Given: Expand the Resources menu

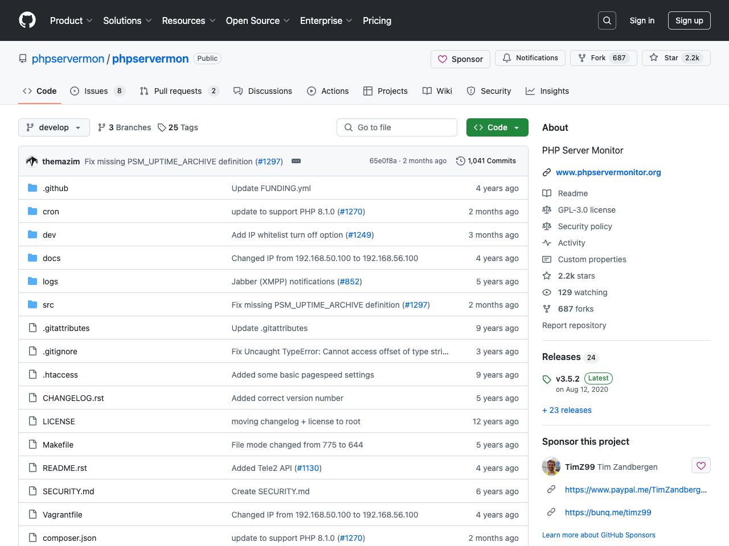Looking at the screenshot, I should coord(189,20).
